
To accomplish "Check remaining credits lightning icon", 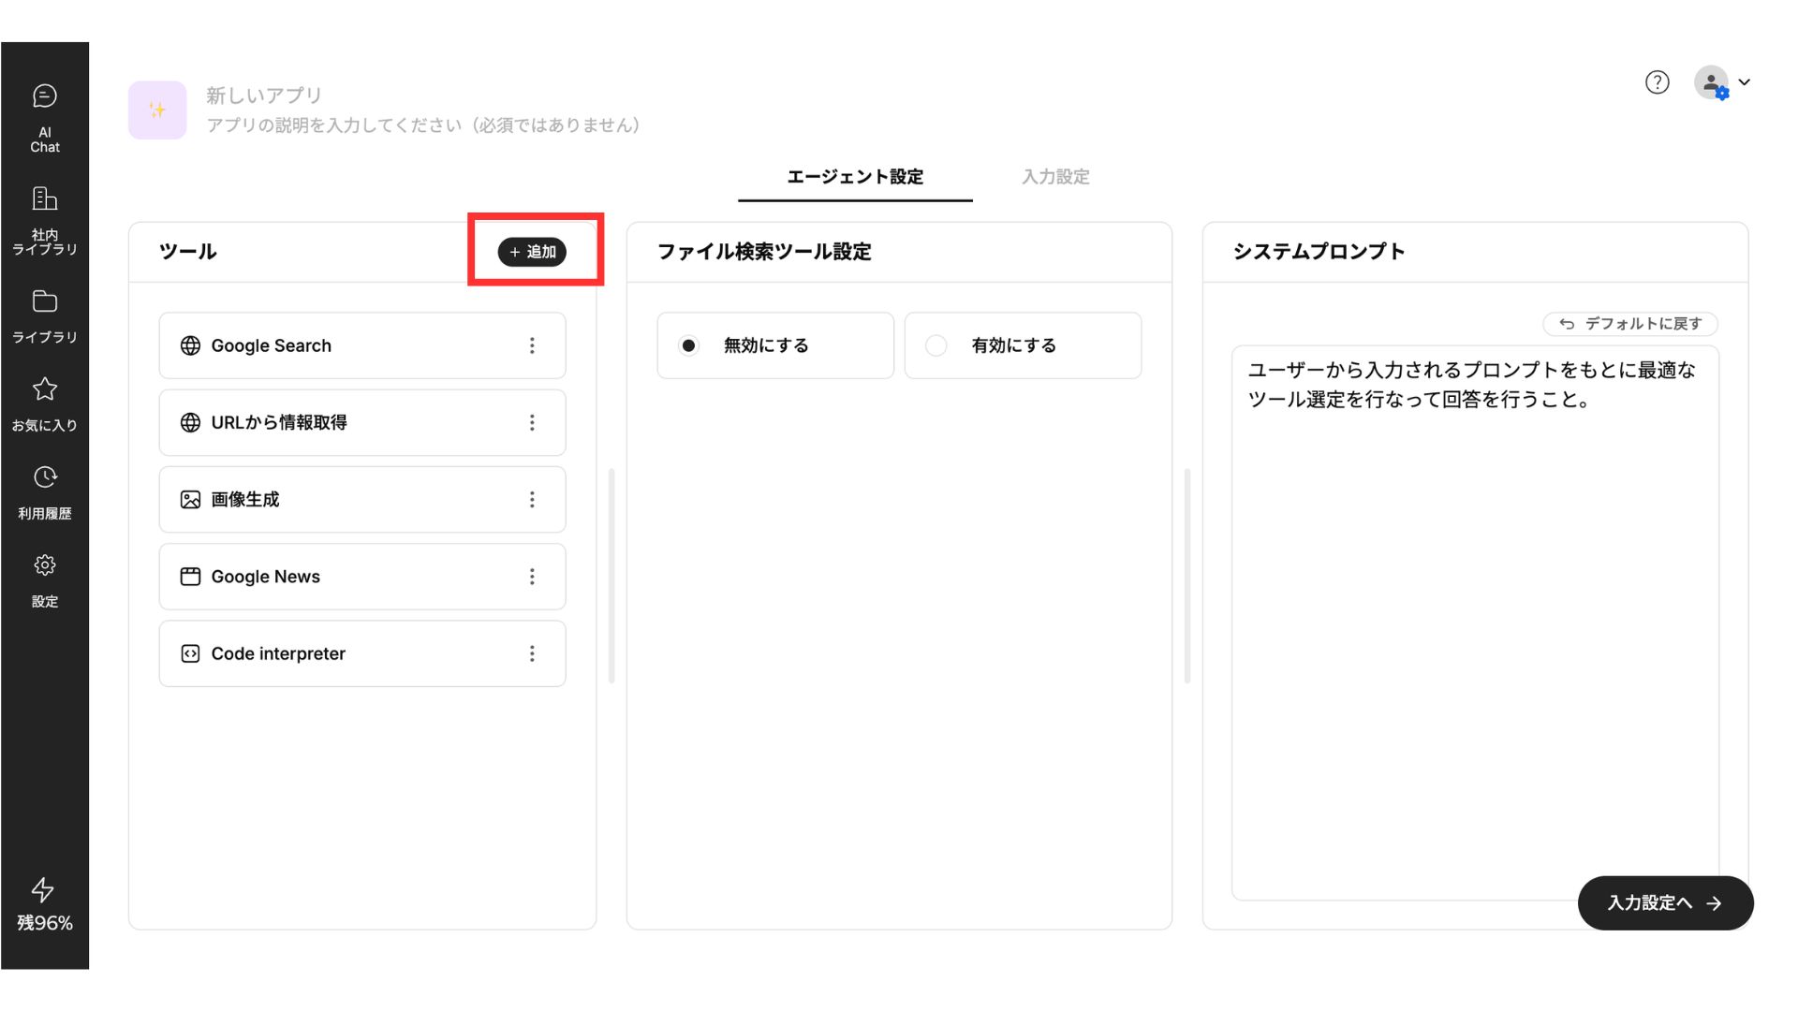I will pyautogui.click(x=43, y=889).
